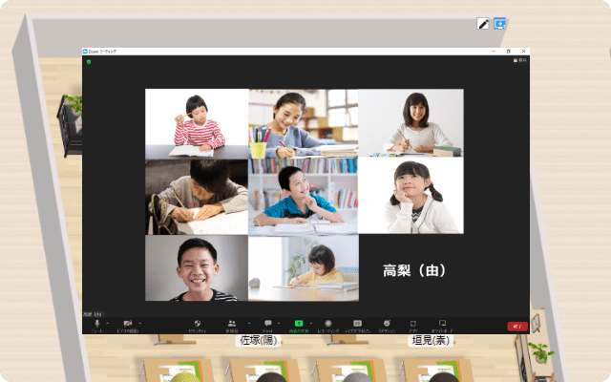Open the Chat panel
This screenshot has height=382, width=611.
point(267,325)
